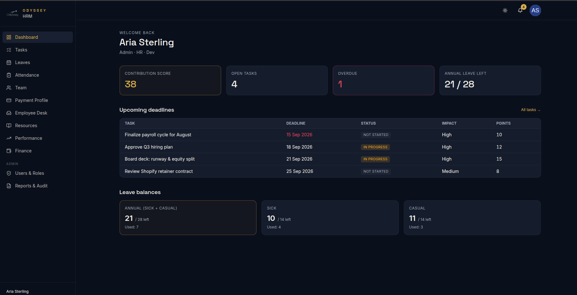Click the Performance trend icon
Viewport: 577px width, 295px height.
(9, 138)
